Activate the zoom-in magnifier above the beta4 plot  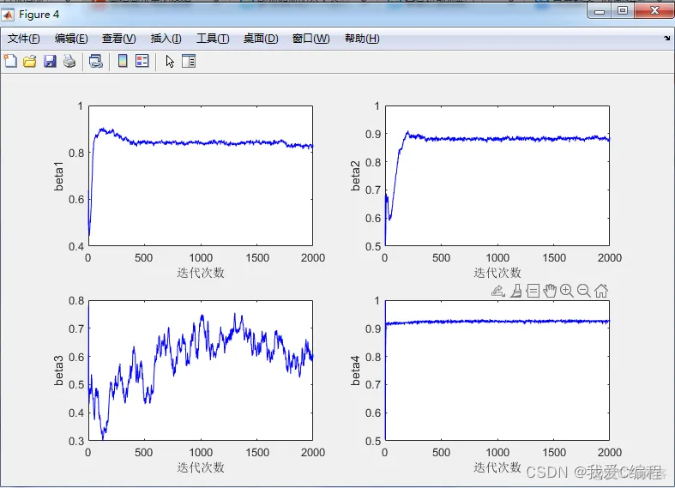[x=567, y=291]
